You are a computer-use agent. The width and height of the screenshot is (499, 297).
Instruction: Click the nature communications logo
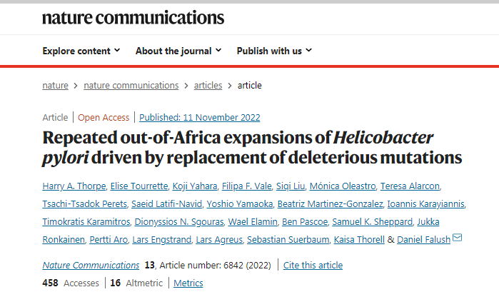tap(133, 18)
